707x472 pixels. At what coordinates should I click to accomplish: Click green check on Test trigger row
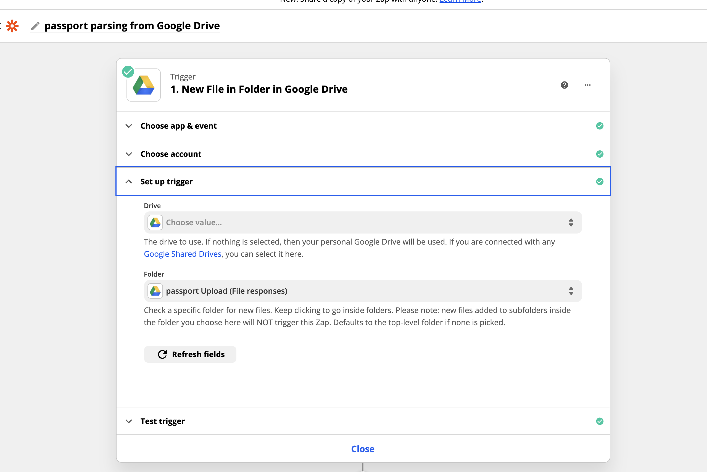tap(600, 421)
